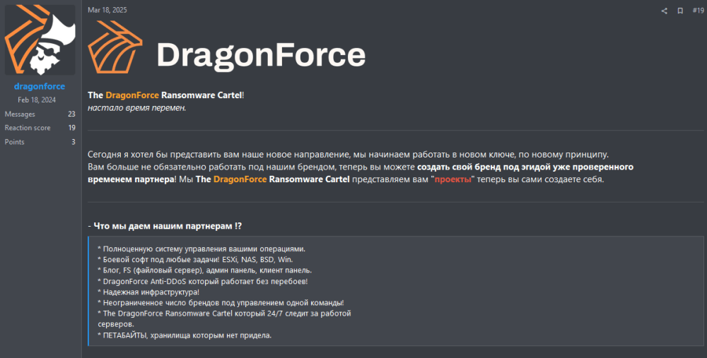Click the red проекты word
The width and height of the screenshot is (707, 358).
click(x=452, y=179)
